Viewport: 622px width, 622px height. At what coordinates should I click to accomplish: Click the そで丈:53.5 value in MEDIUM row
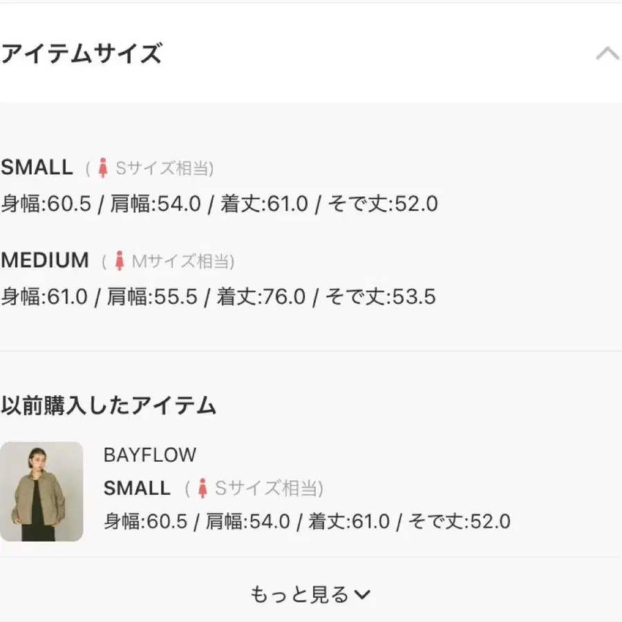[381, 297]
